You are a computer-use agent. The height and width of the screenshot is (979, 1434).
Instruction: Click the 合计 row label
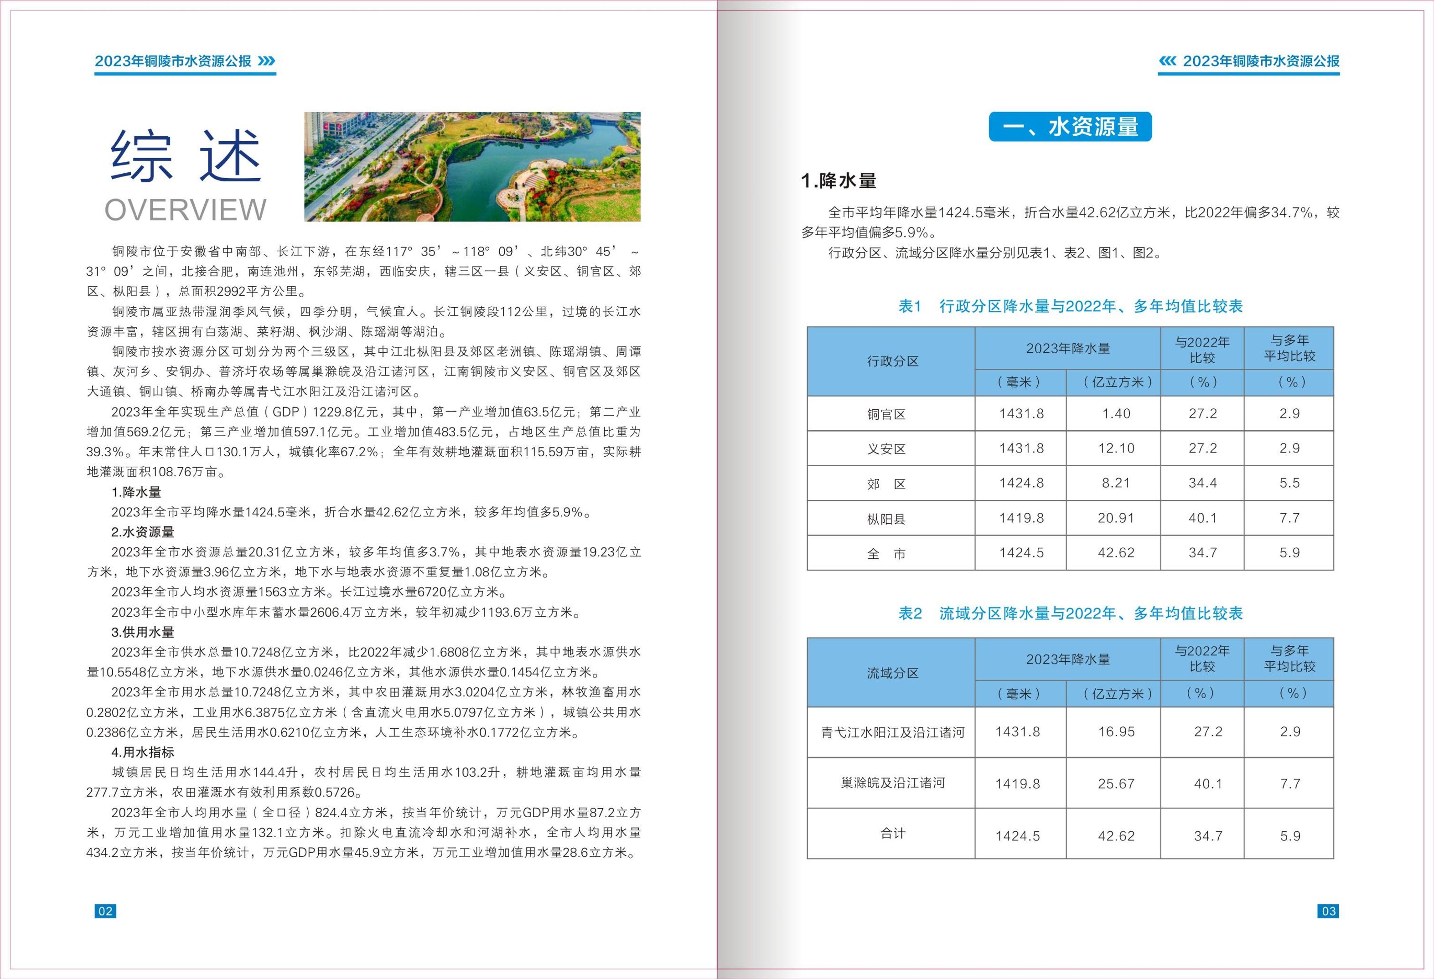[x=892, y=834]
